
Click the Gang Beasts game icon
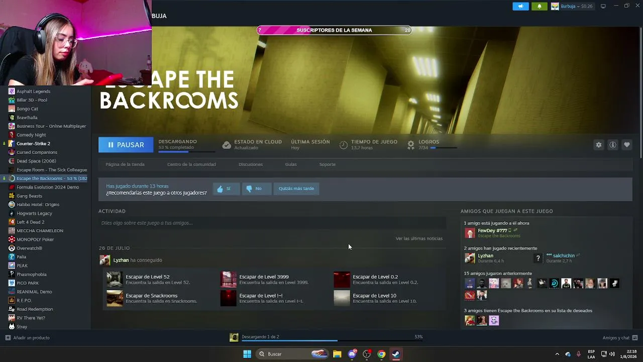pyautogui.click(x=12, y=196)
